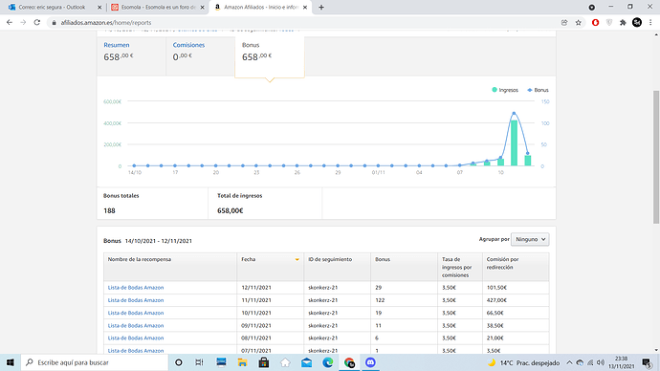Image resolution: width=660 pixels, height=371 pixels.
Task: Click the 427,00€ commission cell
Action: (516, 300)
